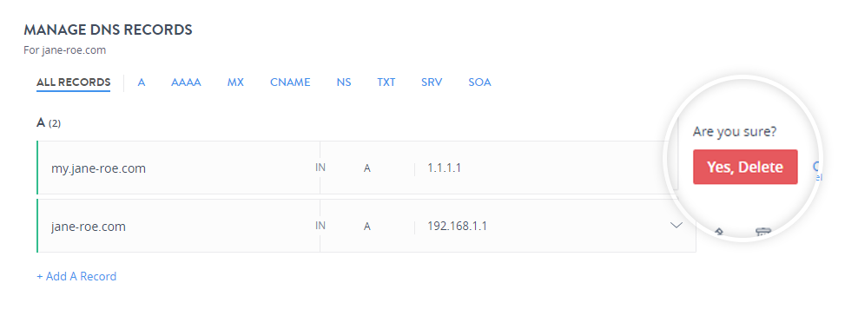
Task: Select the MX tab
Action: point(235,82)
